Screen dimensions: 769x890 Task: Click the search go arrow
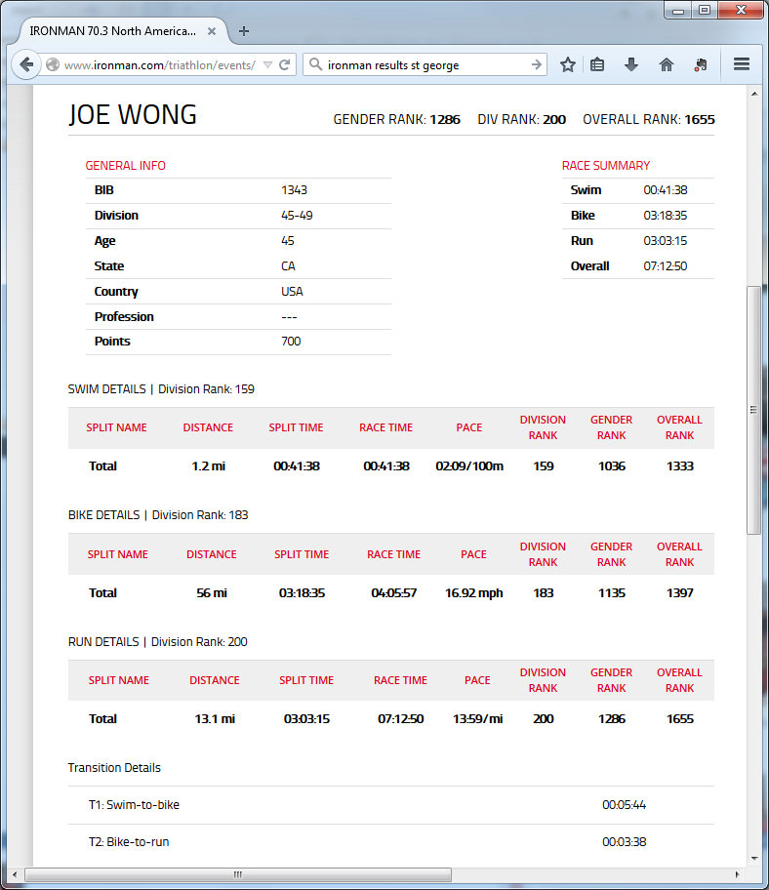point(536,65)
